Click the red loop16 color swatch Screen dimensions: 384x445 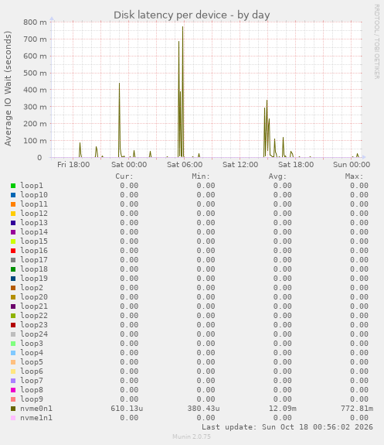[x=13, y=251]
